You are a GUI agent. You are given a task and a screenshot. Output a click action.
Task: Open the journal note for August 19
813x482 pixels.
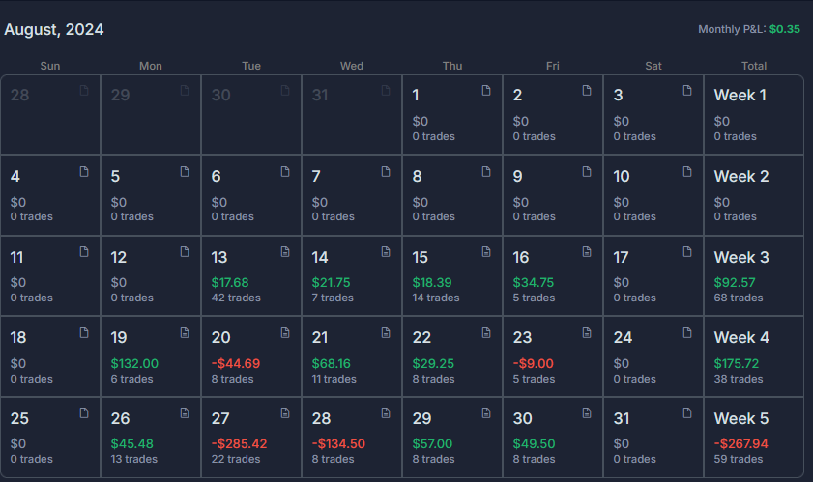click(x=184, y=332)
